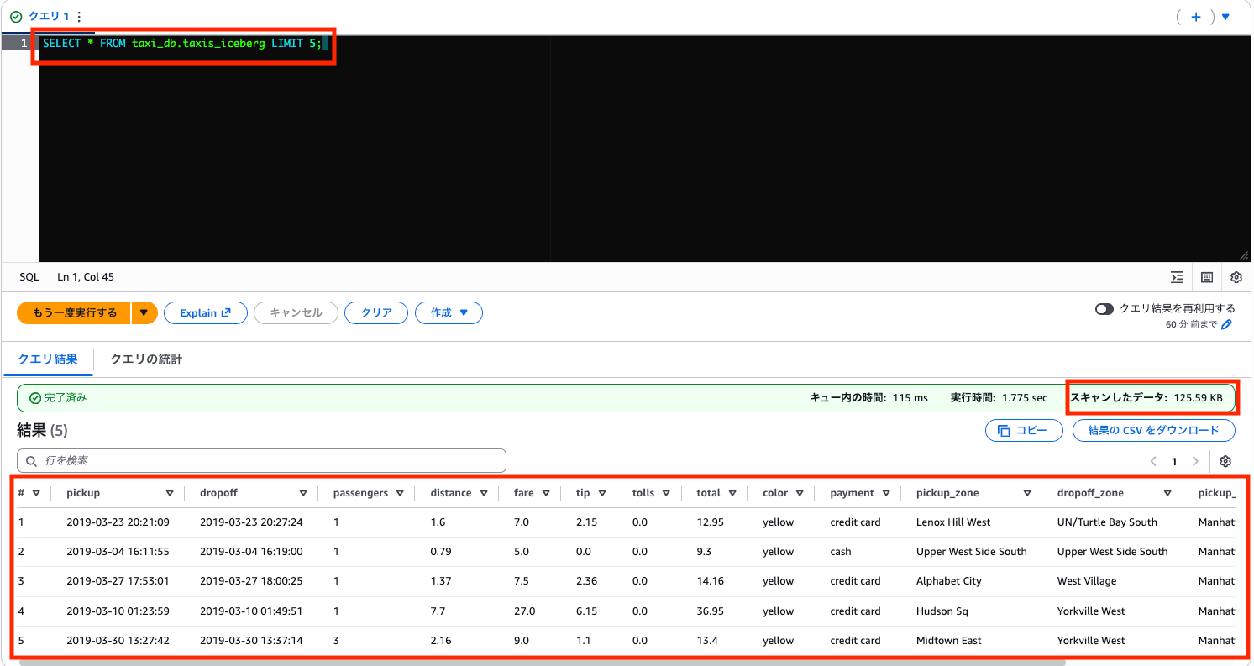
Task: Click the もう一度実行する button
Action: coord(74,312)
